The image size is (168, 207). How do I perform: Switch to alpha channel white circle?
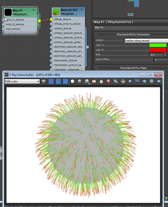(72, 81)
